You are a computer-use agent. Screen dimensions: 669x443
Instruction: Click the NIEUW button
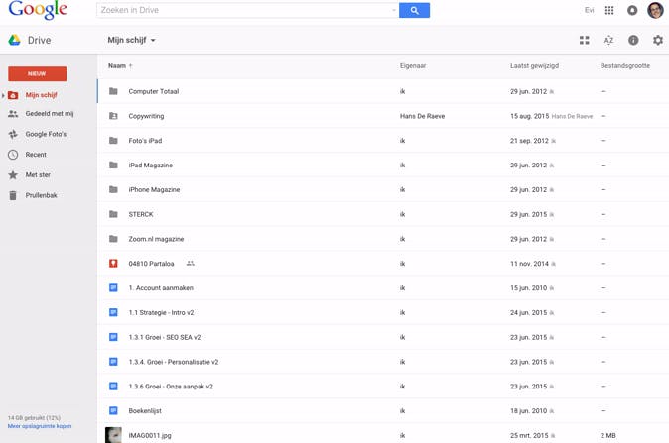pyautogui.click(x=37, y=73)
